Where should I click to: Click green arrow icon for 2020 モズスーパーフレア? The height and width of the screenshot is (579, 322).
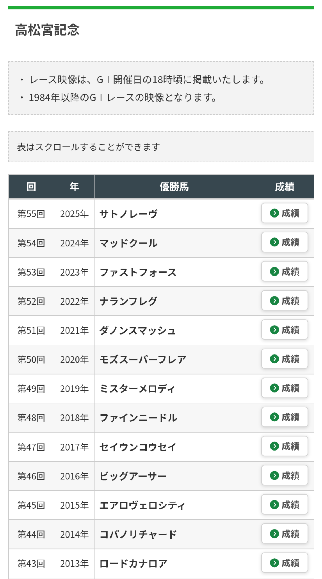tap(274, 359)
